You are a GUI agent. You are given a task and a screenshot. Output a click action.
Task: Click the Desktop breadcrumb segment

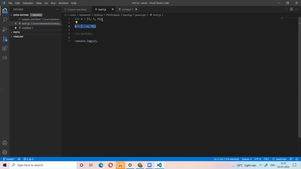(x=98, y=15)
